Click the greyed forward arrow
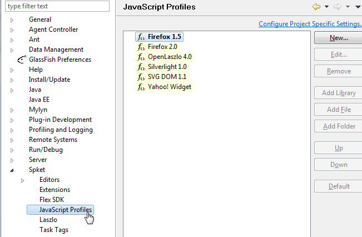 338,7
